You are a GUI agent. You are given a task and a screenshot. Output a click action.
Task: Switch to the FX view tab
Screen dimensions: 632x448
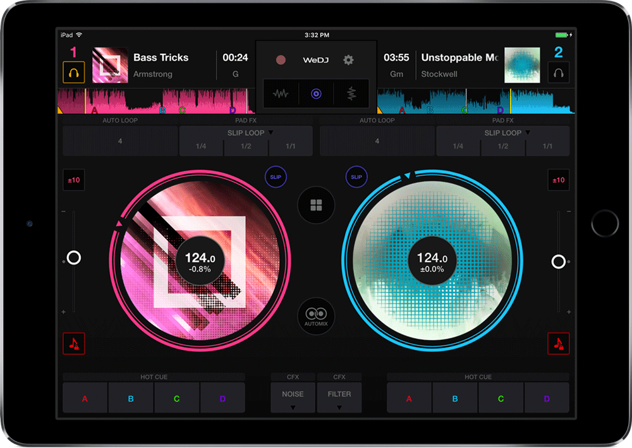[x=351, y=94]
